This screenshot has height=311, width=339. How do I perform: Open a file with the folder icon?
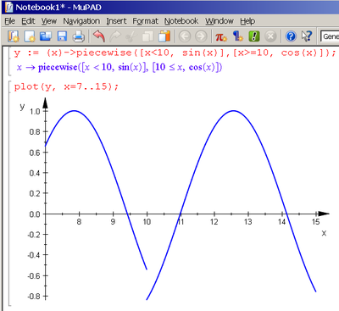pyautogui.click(x=46, y=36)
